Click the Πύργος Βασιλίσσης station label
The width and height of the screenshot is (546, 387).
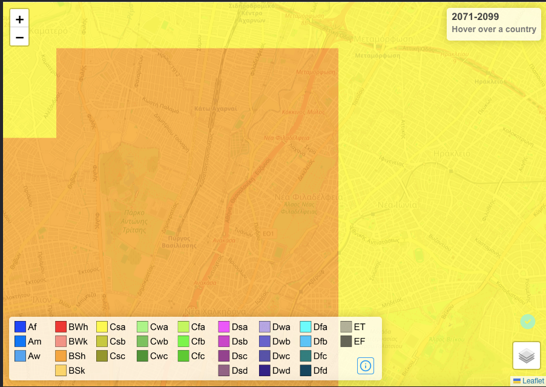coord(179,242)
